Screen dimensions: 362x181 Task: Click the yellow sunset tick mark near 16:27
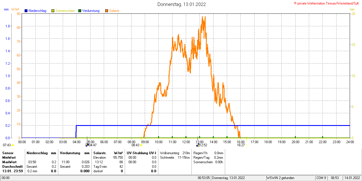pyautogui.click(x=247, y=138)
